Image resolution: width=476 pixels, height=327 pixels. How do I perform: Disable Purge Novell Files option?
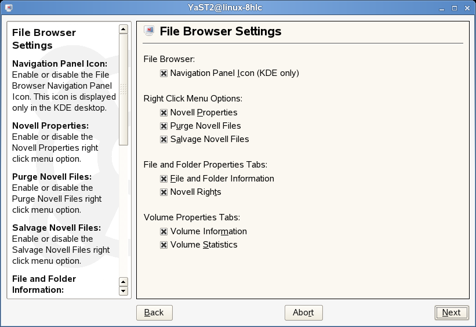(164, 126)
